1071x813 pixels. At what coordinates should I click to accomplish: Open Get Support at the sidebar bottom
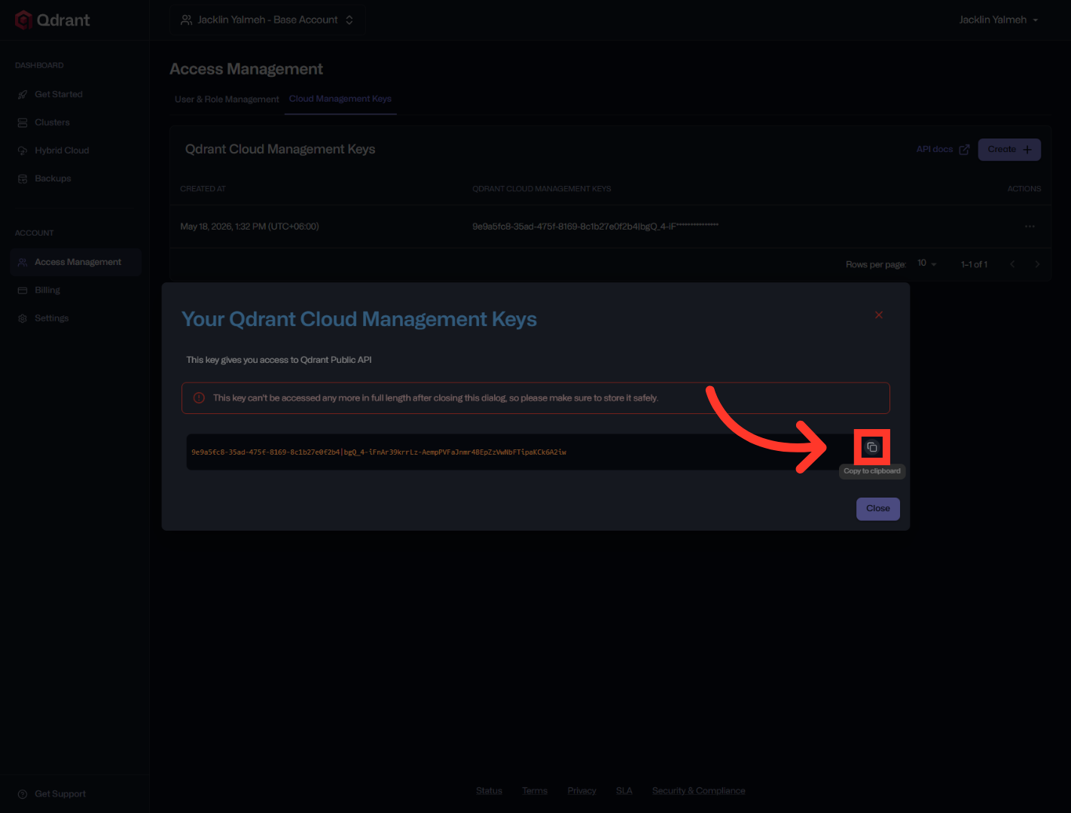tap(60, 794)
